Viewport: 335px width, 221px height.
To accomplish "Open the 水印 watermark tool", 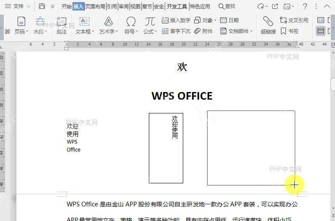I will [40, 26].
